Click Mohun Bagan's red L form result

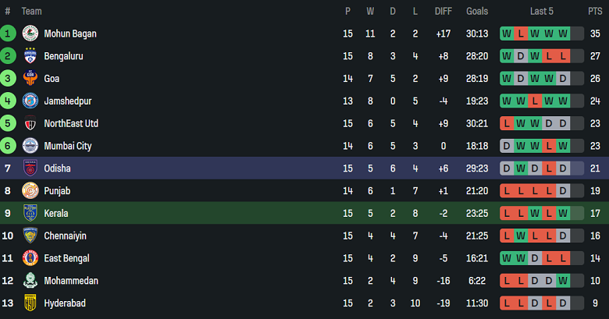[x=521, y=34]
